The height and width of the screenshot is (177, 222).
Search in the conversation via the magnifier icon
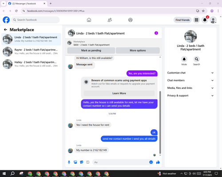[197, 59]
